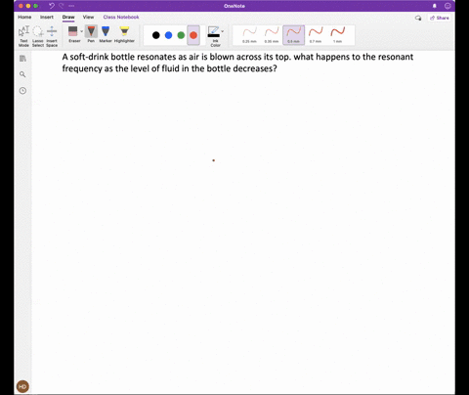
Task: Select the Eraser tool
Action: point(73,34)
